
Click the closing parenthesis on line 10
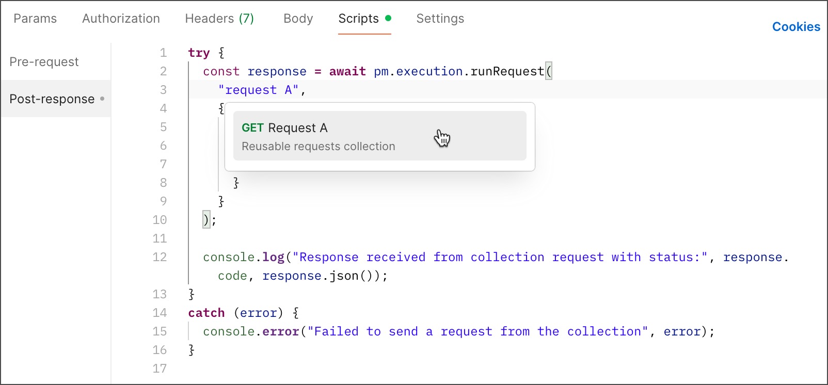pyautogui.click(x=206, y=220)
